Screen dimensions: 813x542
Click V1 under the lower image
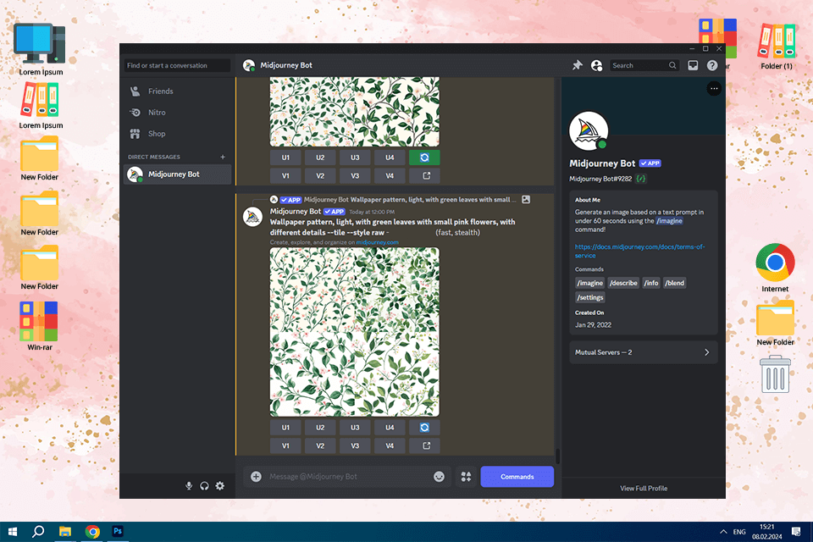tap(285, 445)
